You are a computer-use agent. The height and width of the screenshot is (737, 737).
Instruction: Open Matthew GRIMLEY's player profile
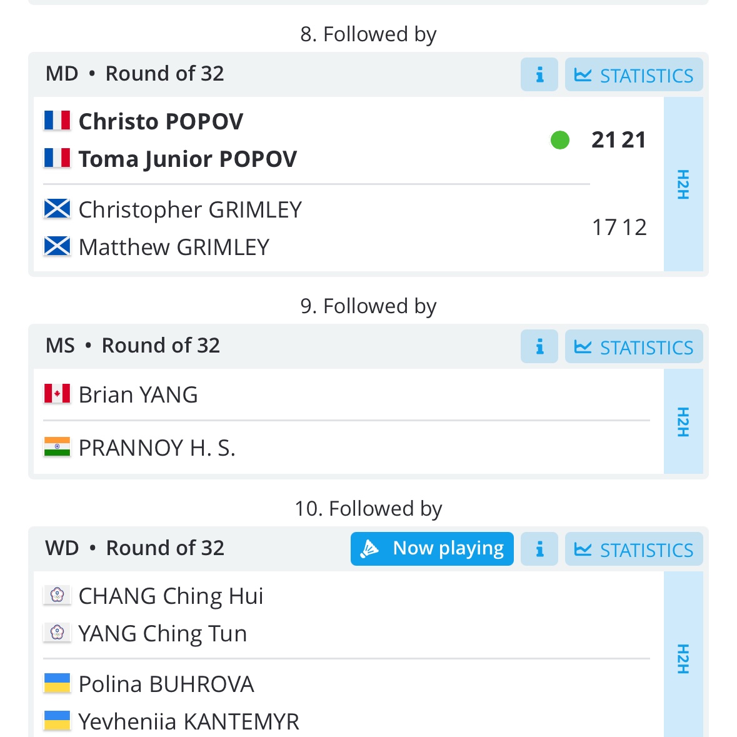tap(174, 247)
